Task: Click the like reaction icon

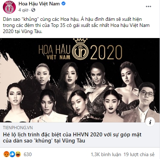Action: click(12, 154)
